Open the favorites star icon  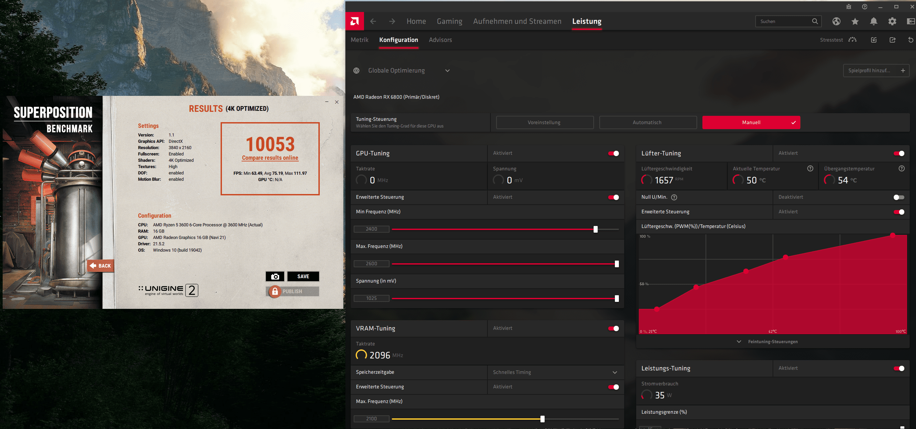(x=855, y=21)
